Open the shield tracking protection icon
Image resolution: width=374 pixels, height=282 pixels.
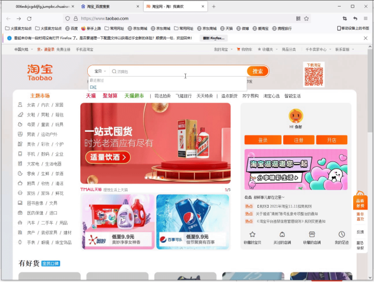tap(68, 18)
